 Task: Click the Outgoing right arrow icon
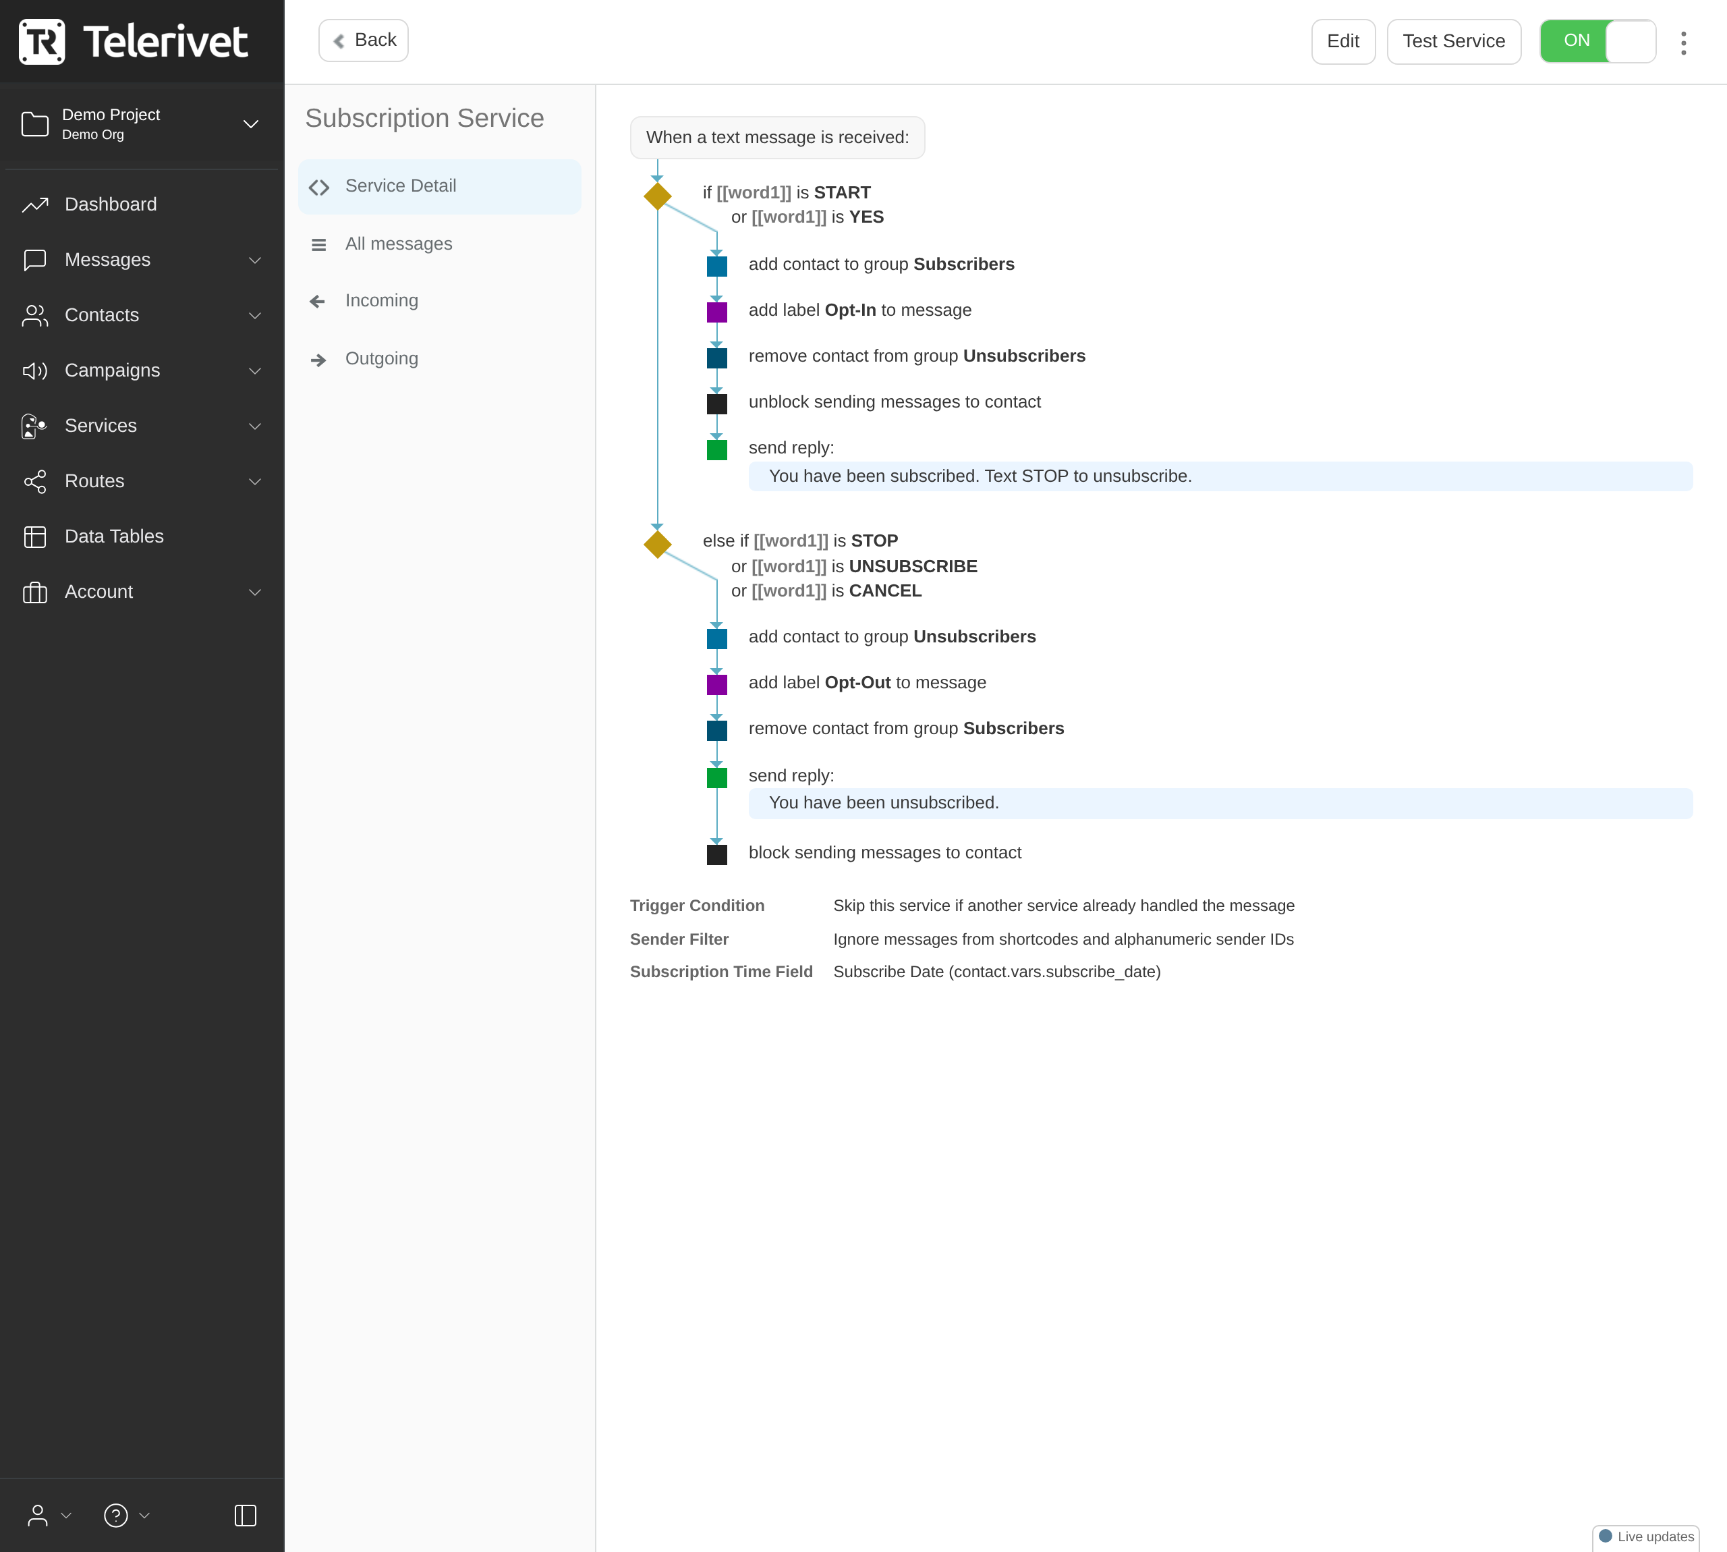coord(318,360)
